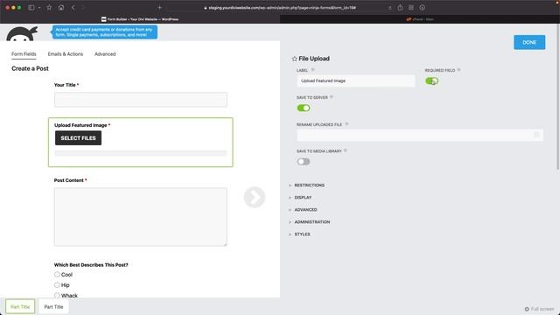560x315 pixels.
Task: Open merge tags icon in Rename Uploaded File
Action: 536,135
